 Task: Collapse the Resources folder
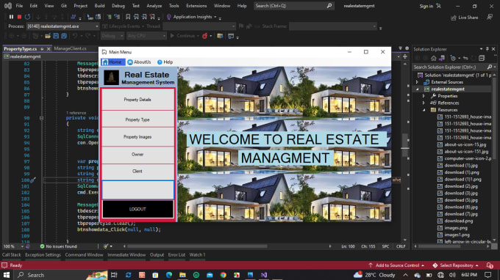pos(424,110)
